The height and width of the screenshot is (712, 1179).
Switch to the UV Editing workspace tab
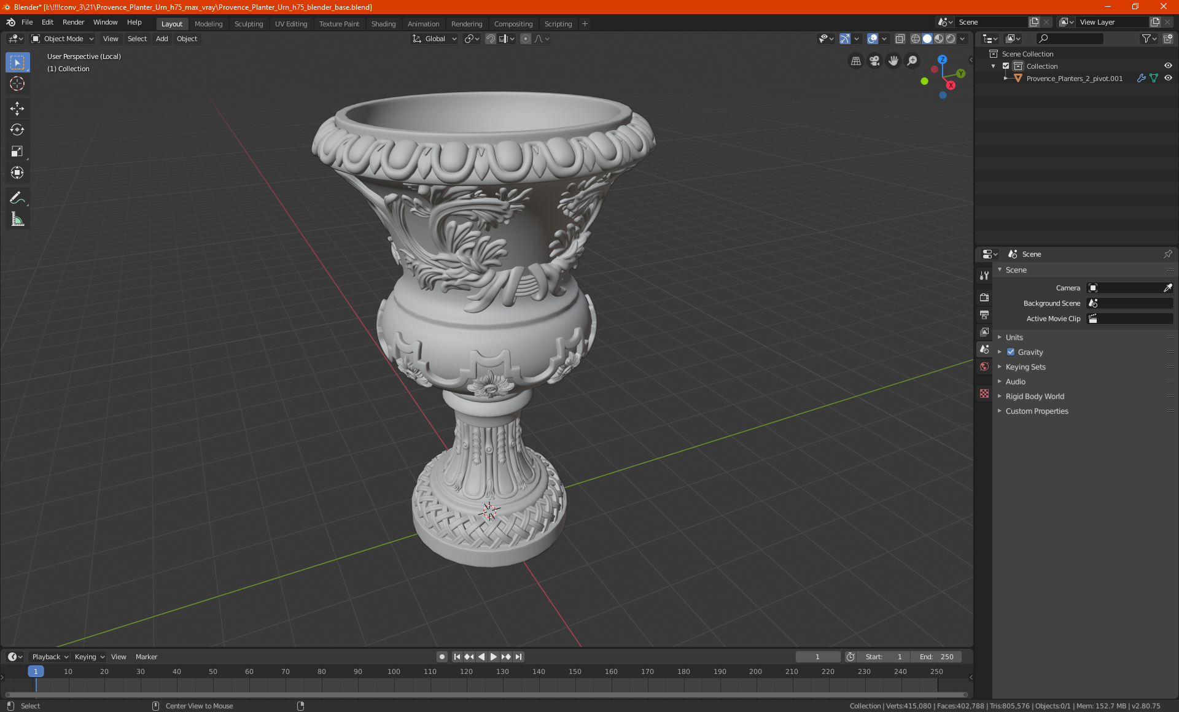[x=291, y=24]
